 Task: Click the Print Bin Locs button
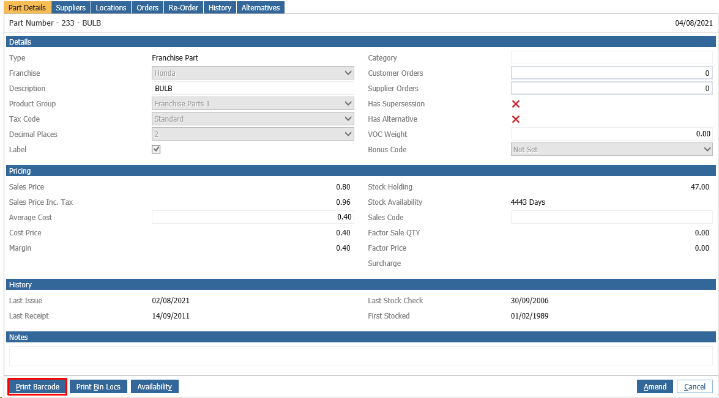(x=98, y=386)
